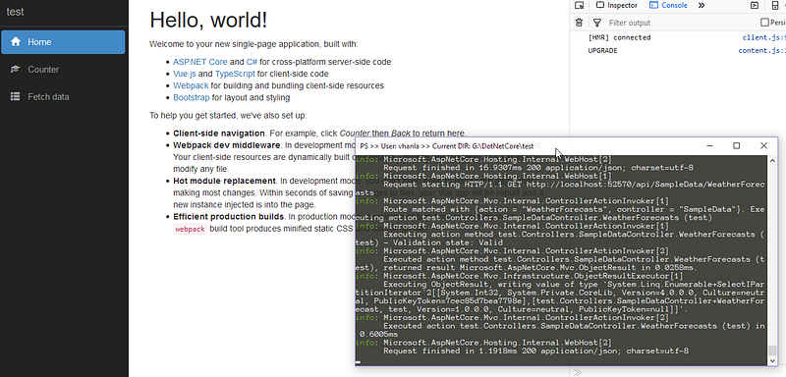Screen dimensions: 786x377
Task: Click the Hello, world! heading
Action: 208,21
